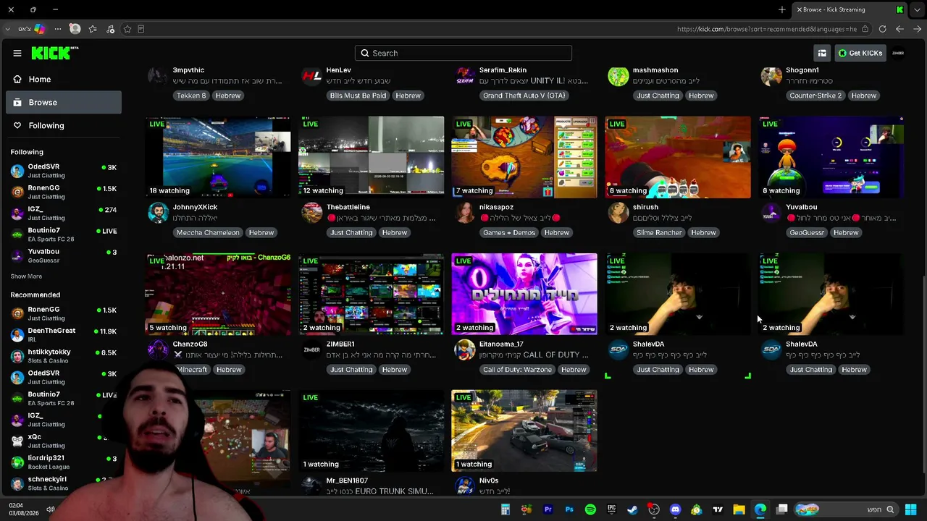
Task: Open the browser profile avatar
Action: (x=75, y=29)
